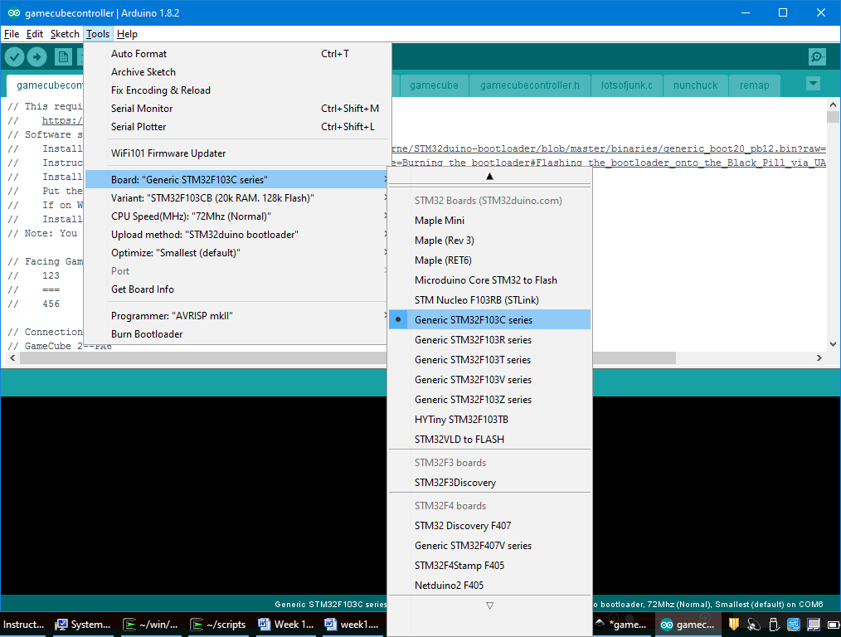Click editor scroll-right arrow

(x=819, y=357)
